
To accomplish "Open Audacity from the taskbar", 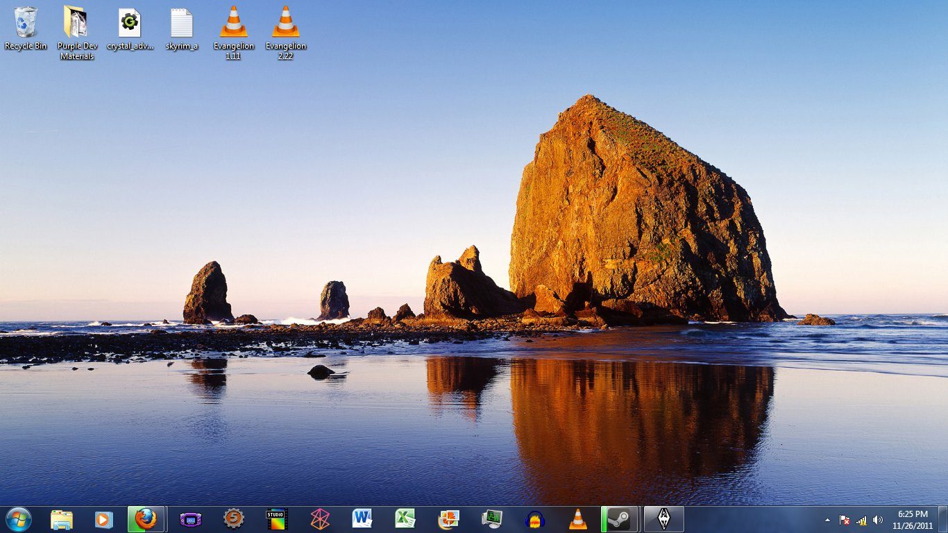I will tap(534, 519).
